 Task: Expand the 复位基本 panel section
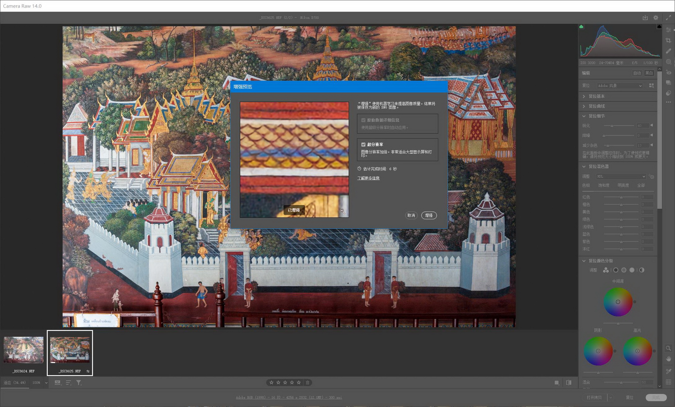click(596, 96)
